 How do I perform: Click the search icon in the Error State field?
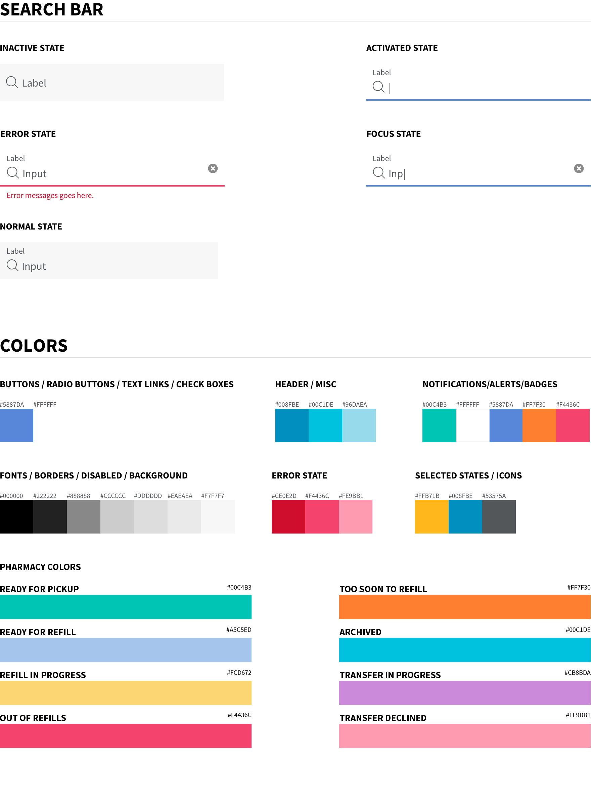point(12,172)
